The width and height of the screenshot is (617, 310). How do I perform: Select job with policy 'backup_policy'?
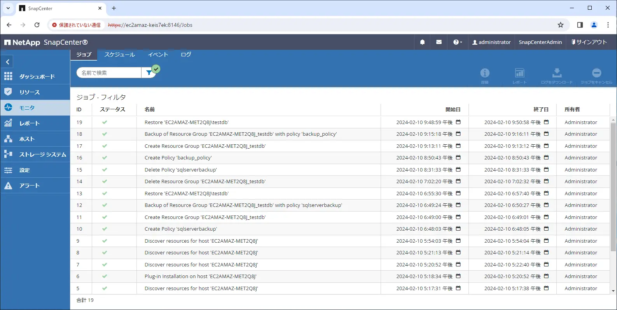point(340,134)
